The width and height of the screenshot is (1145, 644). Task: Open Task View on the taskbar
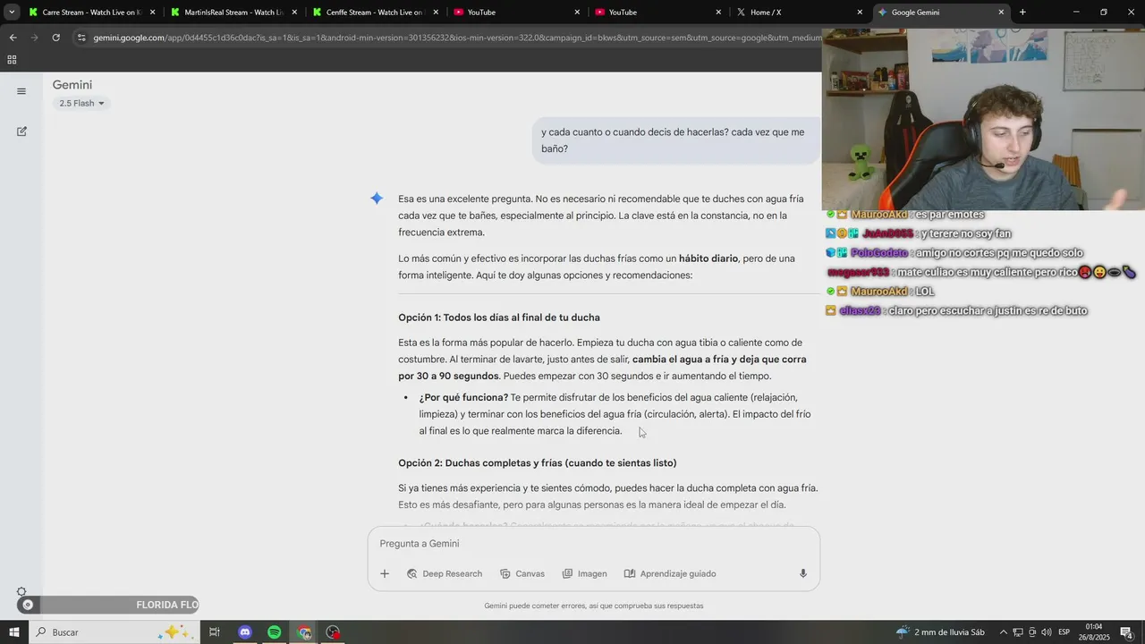tap(215, 632)
